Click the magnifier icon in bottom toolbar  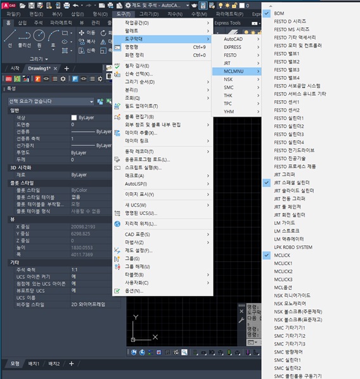[x=184, y=352]
